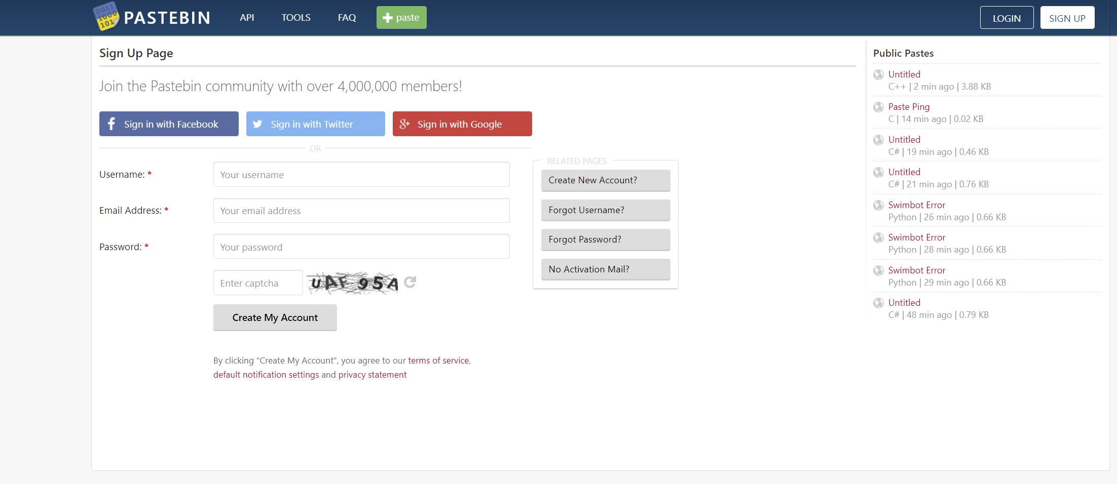Focus the Your email address field

pos(361,211)
